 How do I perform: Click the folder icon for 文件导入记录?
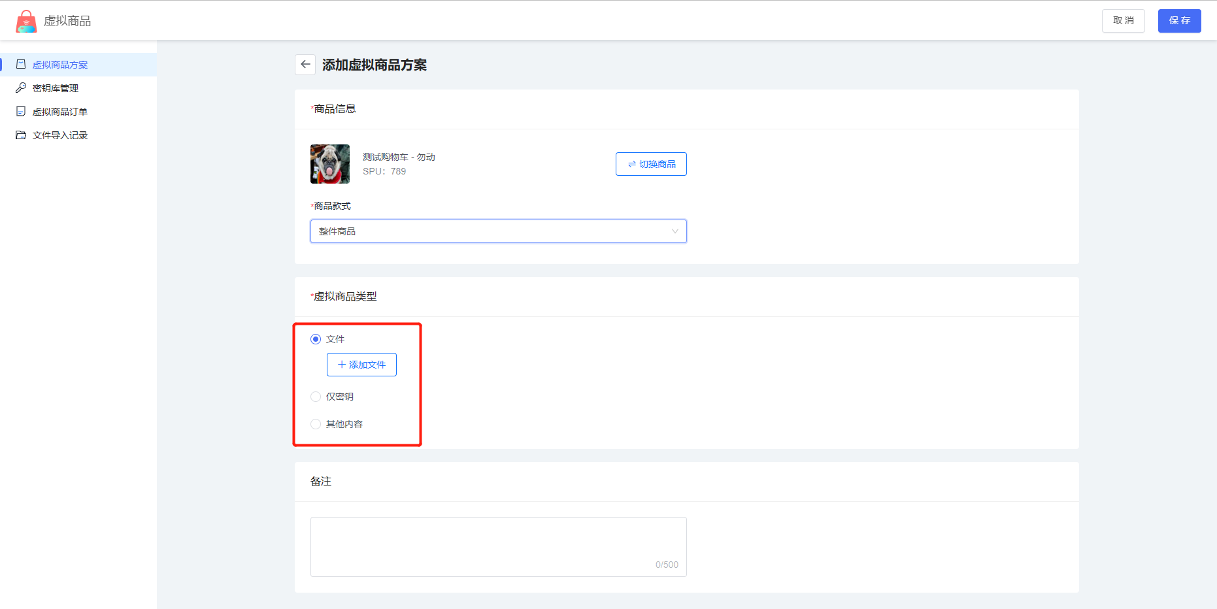click(21, 135)
